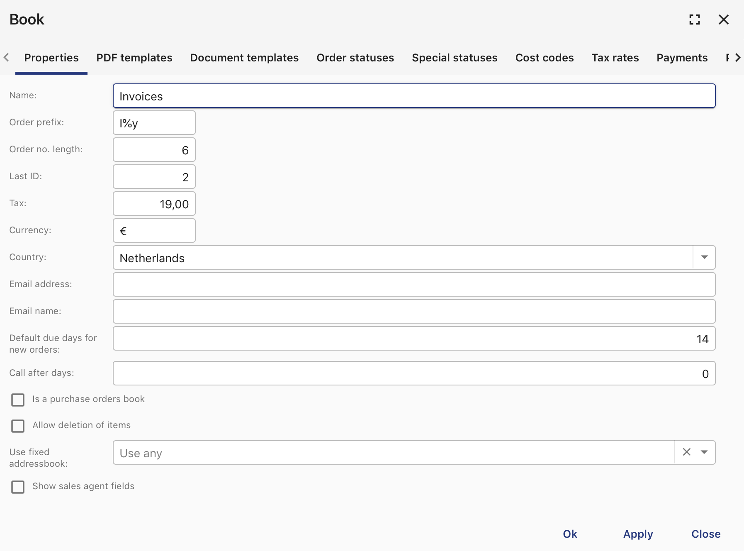Open the Cost codes tab
The height and width of the screenshot is (551, 744).
pos(545,58)
